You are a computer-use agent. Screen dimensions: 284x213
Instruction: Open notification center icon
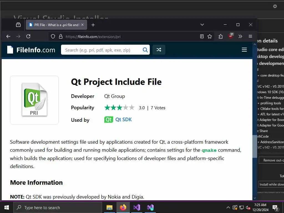275,208
